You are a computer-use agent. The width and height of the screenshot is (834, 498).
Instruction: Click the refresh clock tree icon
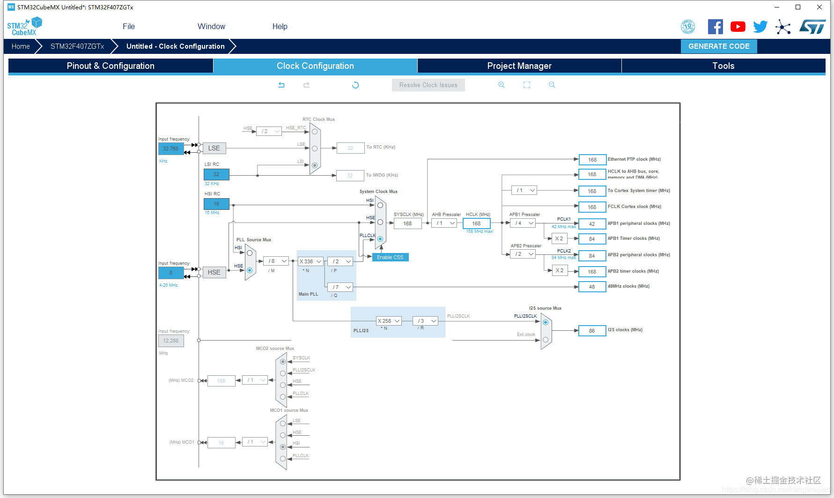point(355,85)
